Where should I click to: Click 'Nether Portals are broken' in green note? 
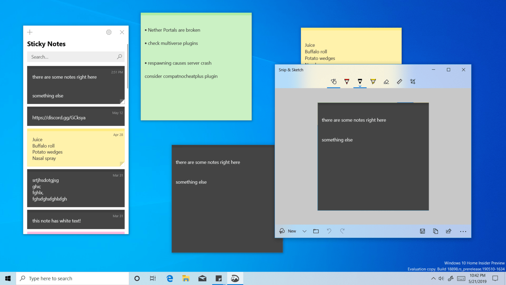pos(174,30)
